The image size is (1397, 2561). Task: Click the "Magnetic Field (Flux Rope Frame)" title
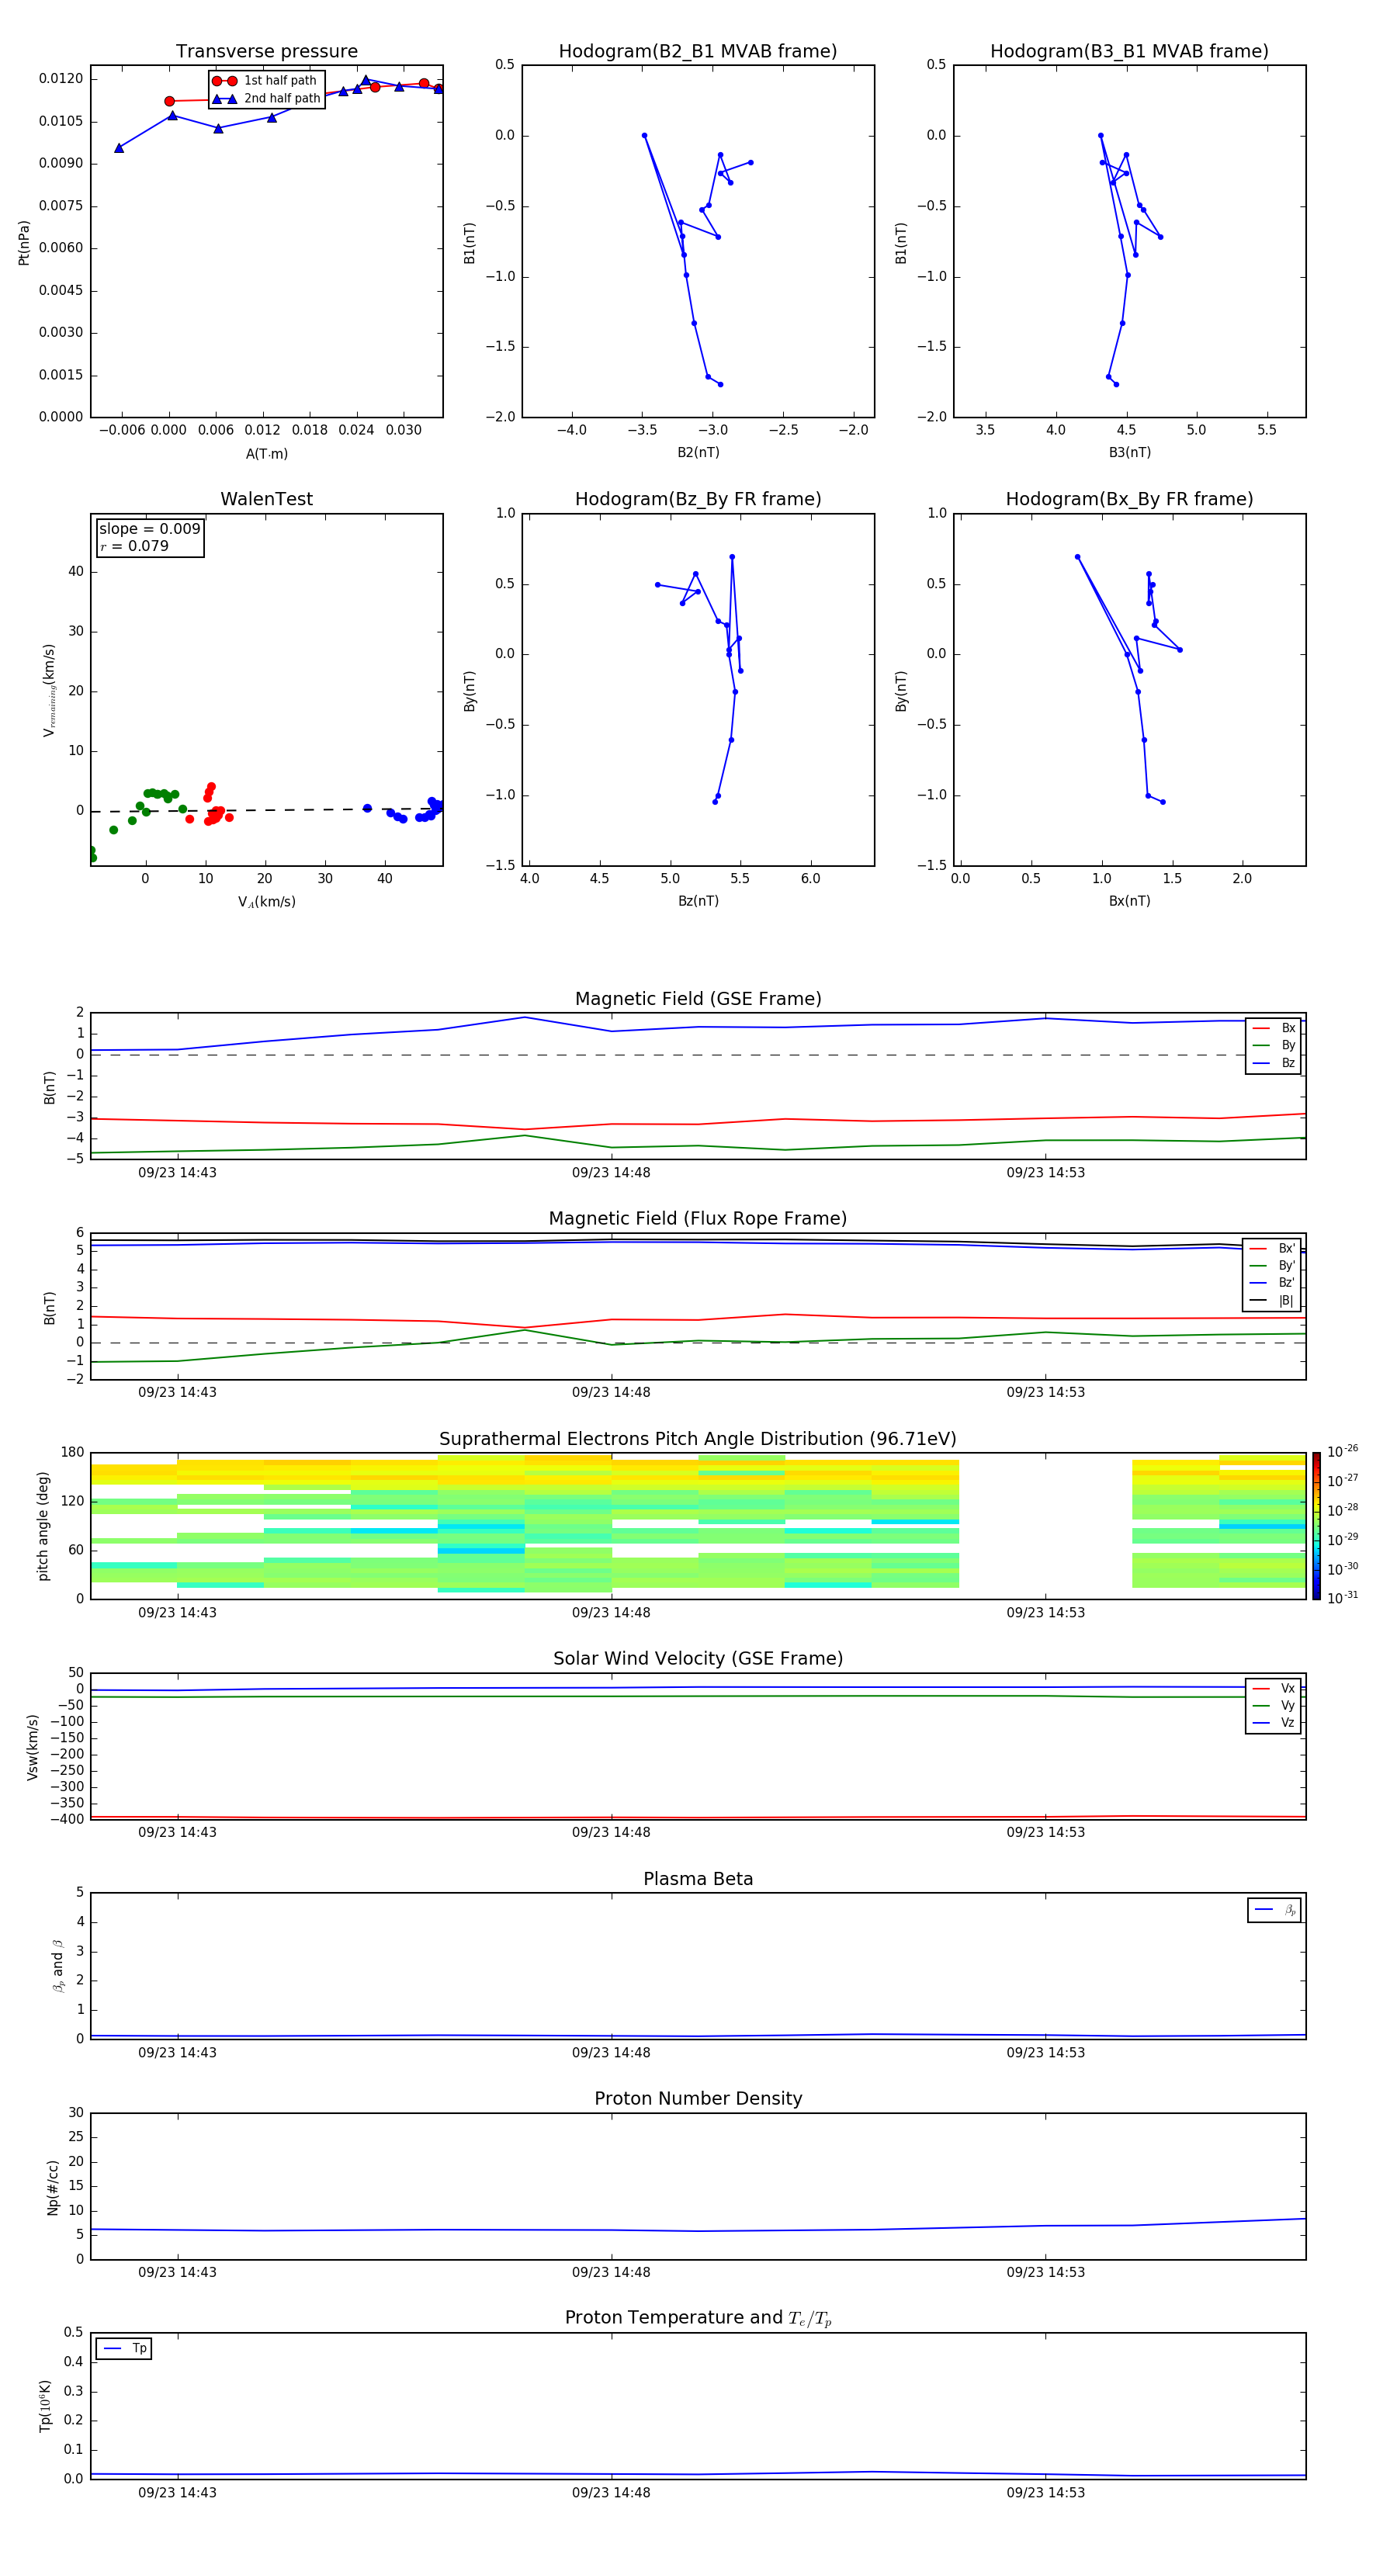698,1219
